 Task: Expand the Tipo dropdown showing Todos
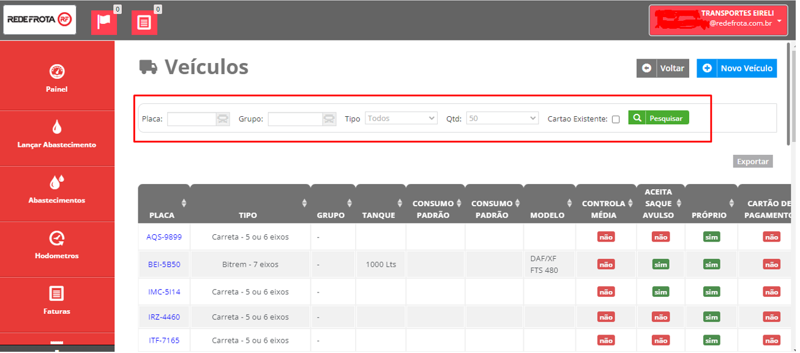coord(401,118)
